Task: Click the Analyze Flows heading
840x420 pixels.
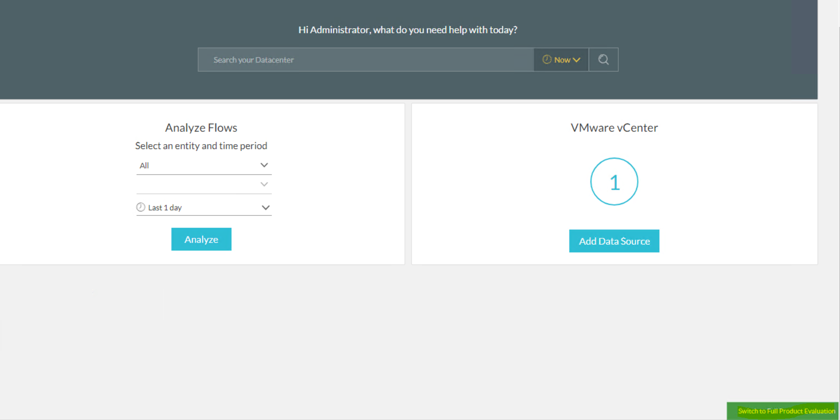Action: coord(201,128)
